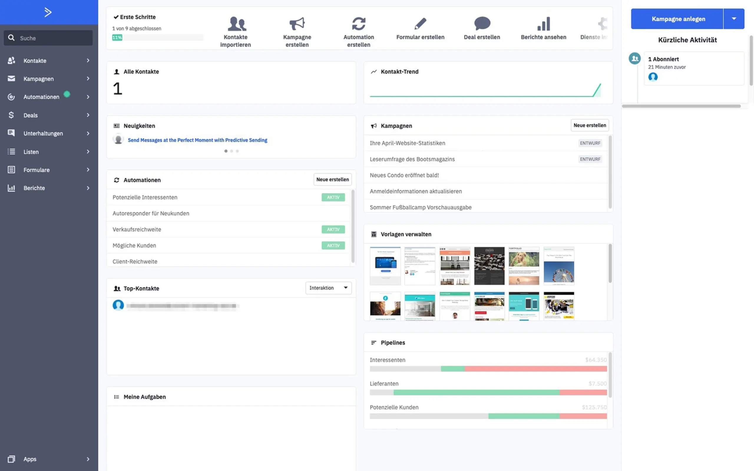The image size is (754, 471).
Task: Toggle visibility of Verkaufsreichweite automation
Action: [333, 229]
